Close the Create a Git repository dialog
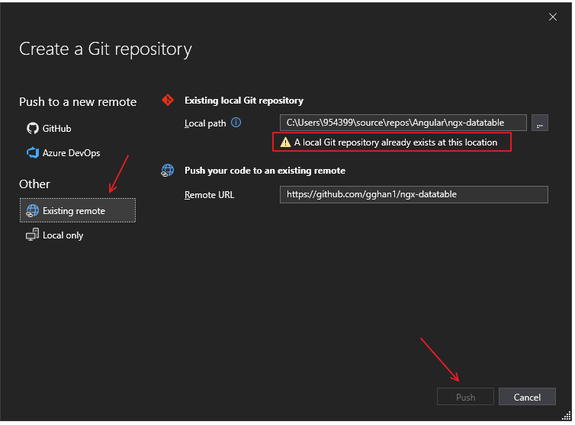Screen dimensions: 575x425 [x=553, y=17]
